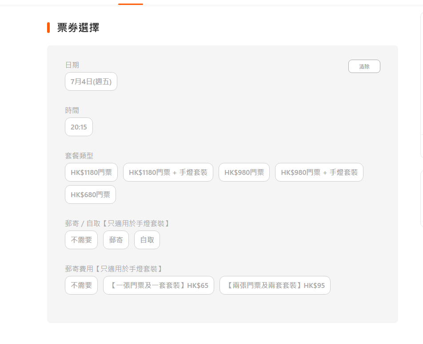Screen dimensions: 423x344
Task: Select the 7月4日(週五) date option
Action: 91,81
